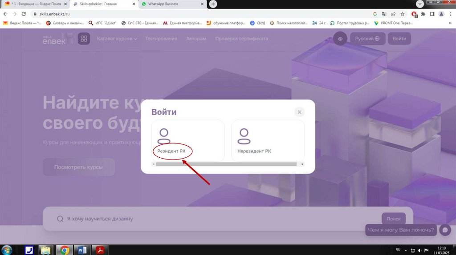Open the Chrome profile avatar
456x255 pixels.
[441, 14]
